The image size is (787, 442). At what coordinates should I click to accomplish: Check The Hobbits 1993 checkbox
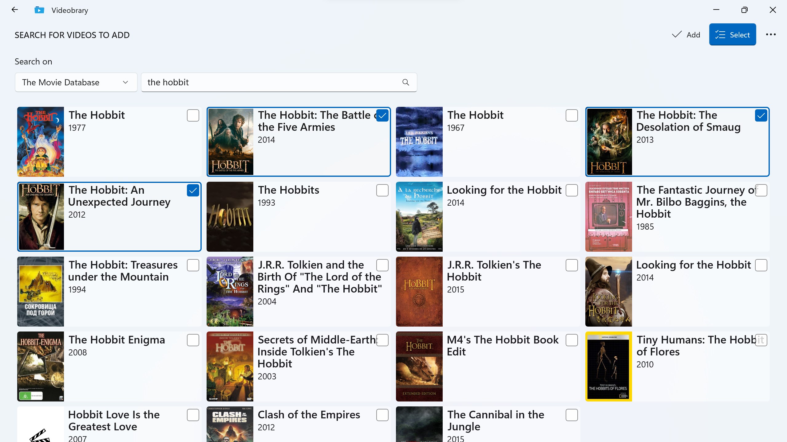pos(382,190)
